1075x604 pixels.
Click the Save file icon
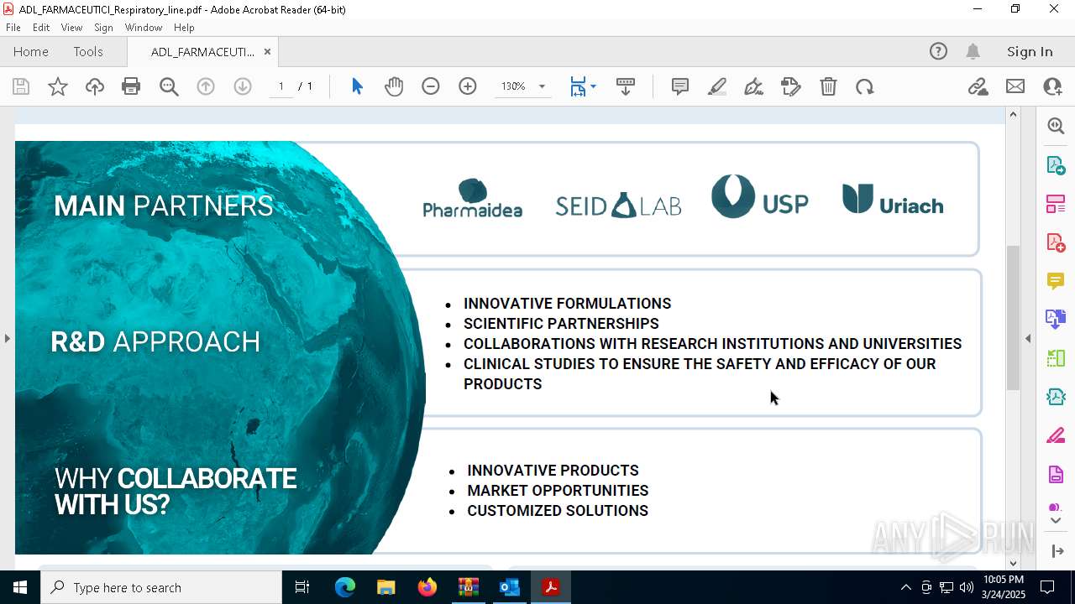(21, 86)
